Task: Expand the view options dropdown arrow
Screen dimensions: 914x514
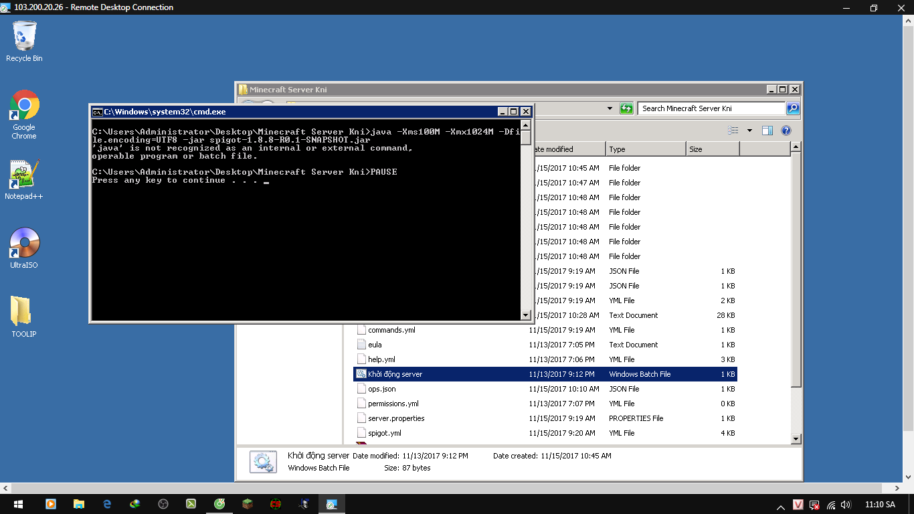Action: 749,131
